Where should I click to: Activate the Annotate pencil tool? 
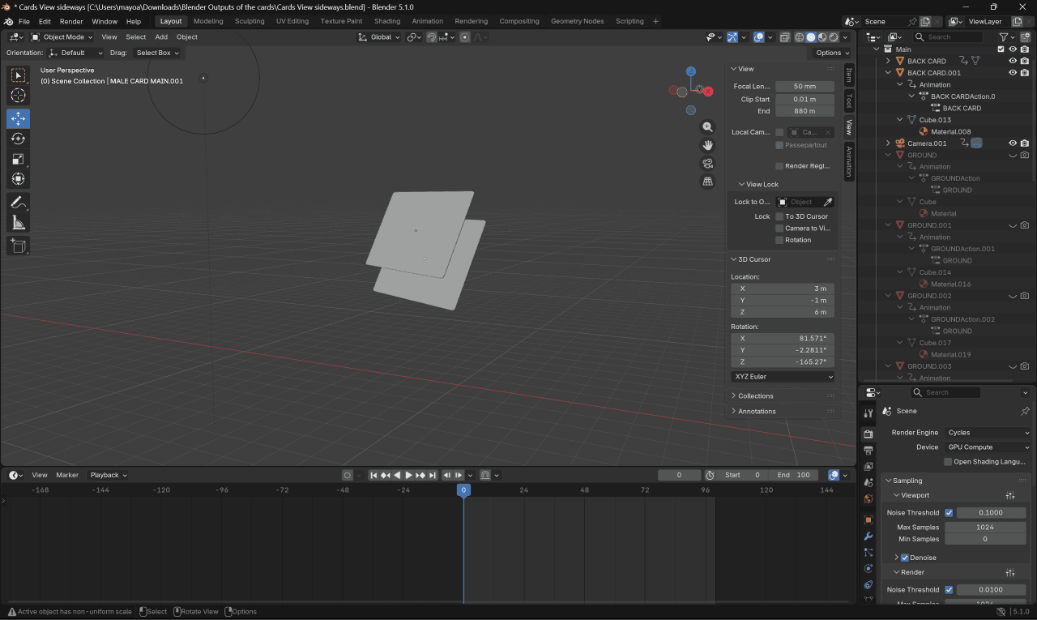coord(18,202)
